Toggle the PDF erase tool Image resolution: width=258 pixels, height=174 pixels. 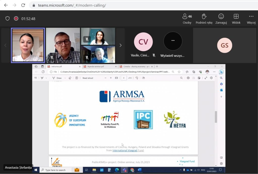coord(70,78)
